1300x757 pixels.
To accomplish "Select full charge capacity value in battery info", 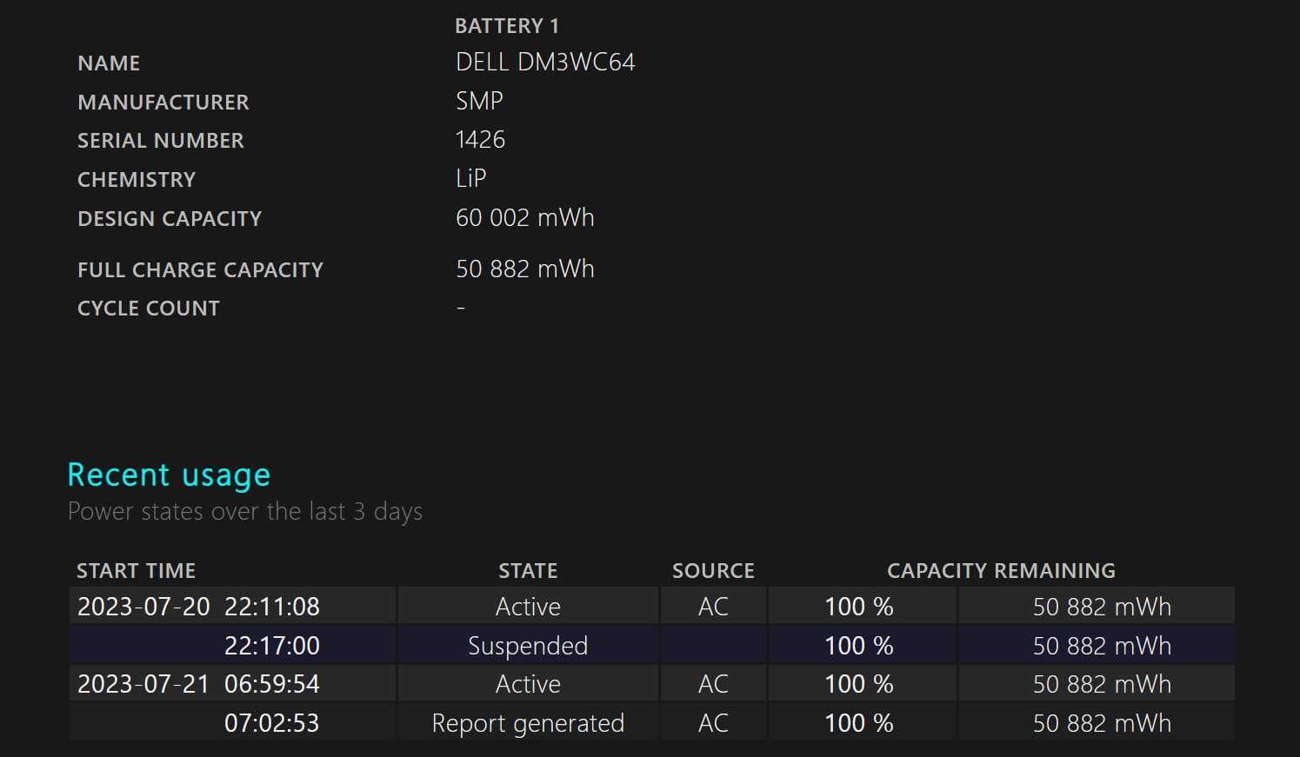I will point(525,269).
